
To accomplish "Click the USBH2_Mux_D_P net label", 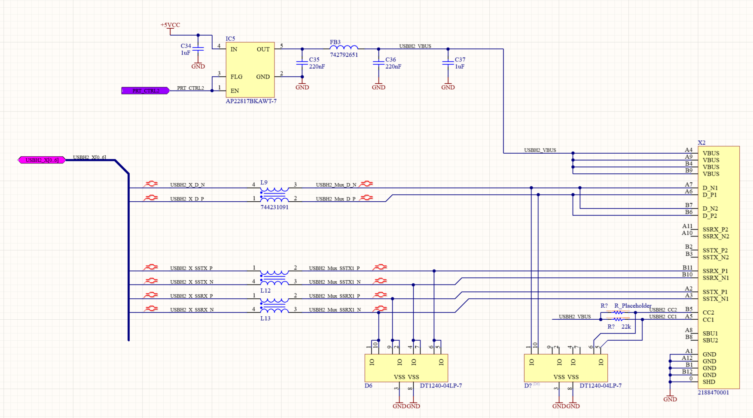I will click(x=335, y=199).
